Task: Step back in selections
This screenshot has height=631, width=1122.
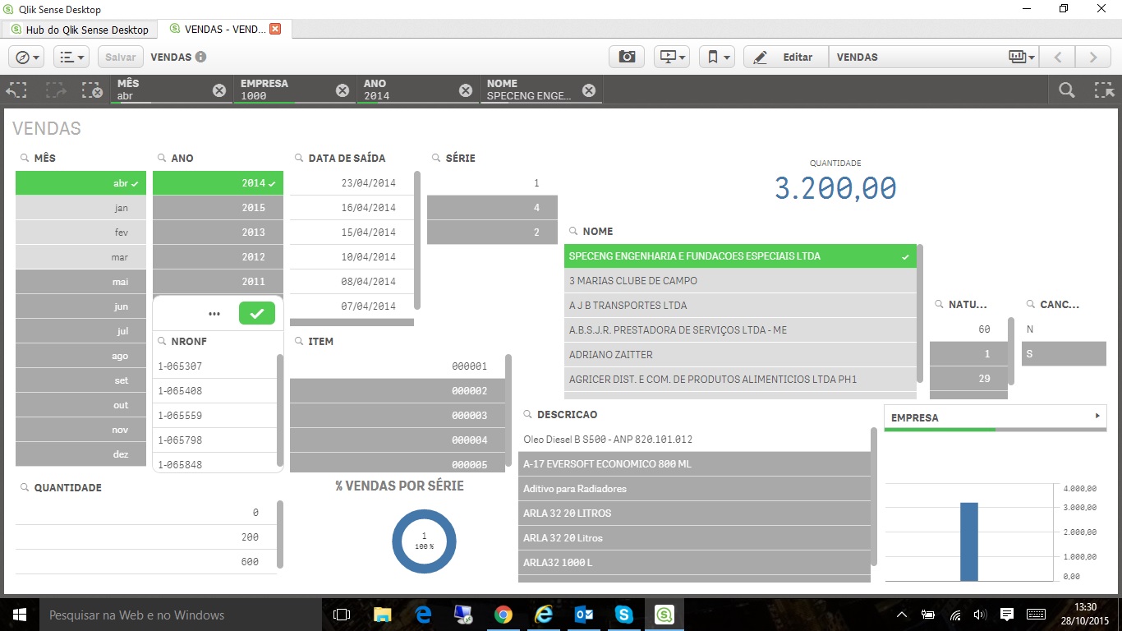Action: coord(17,90)
